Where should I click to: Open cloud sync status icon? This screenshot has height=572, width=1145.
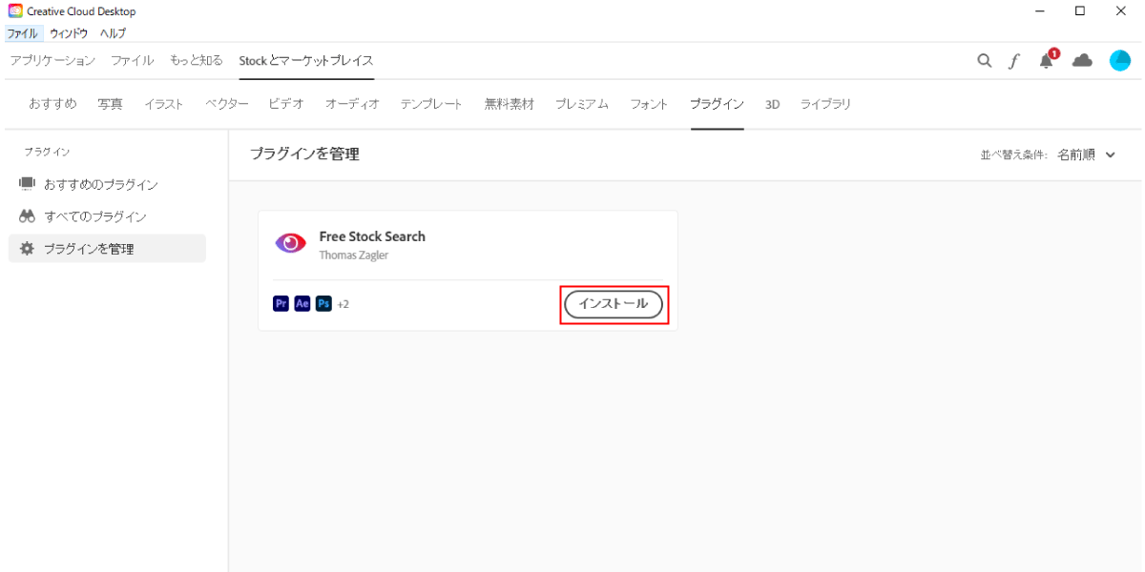[1082, 60]
